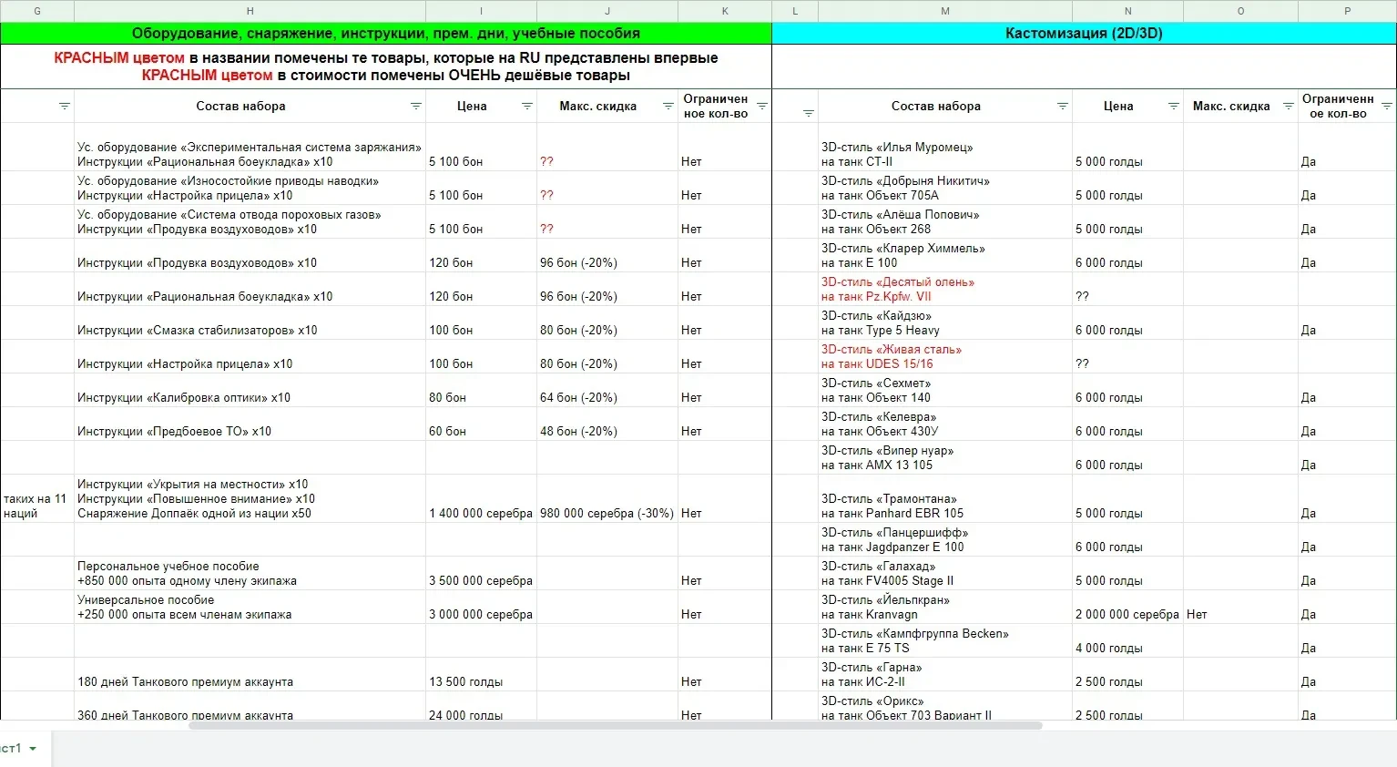Select discount cell «64 бон (-20%)»
This screenshot has height=767, width=1397.
607,391
